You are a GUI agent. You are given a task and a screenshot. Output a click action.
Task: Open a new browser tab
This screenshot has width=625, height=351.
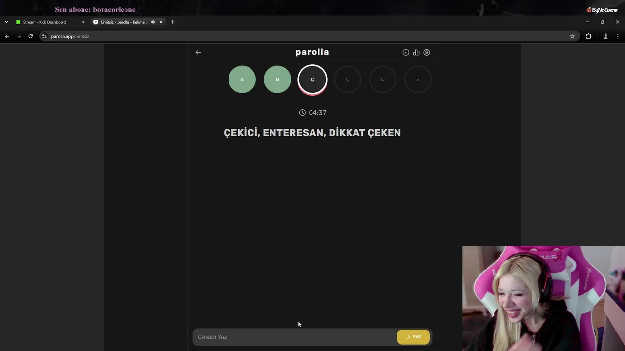click(172, 22)
